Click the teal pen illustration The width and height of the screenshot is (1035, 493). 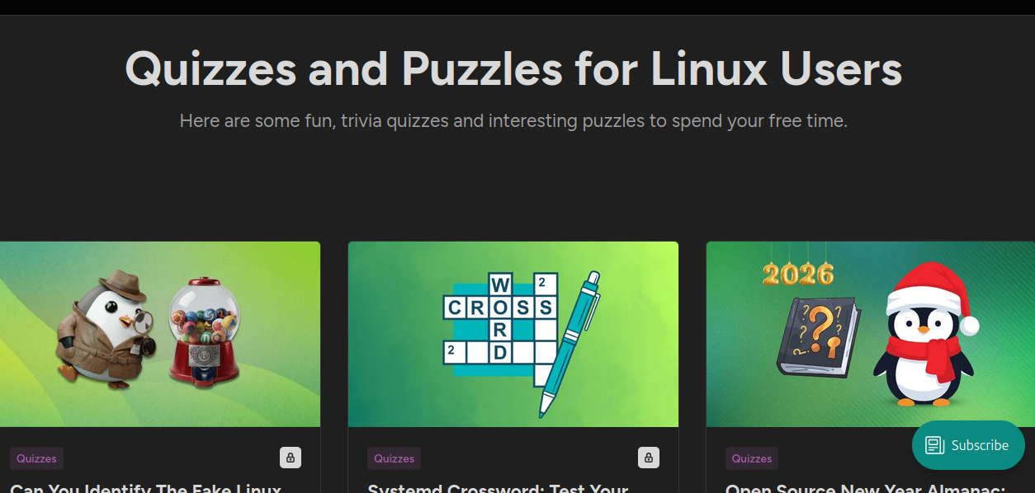pos(569,342)
